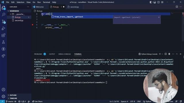
Task: Kill terminal with the trash icon
Action: [169, 54]
